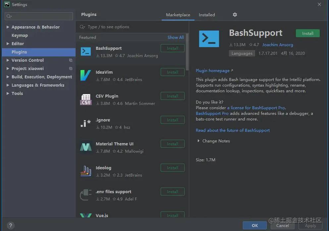Click OK to confirm settings
The image size is (329, 231).
click(255, 226)
